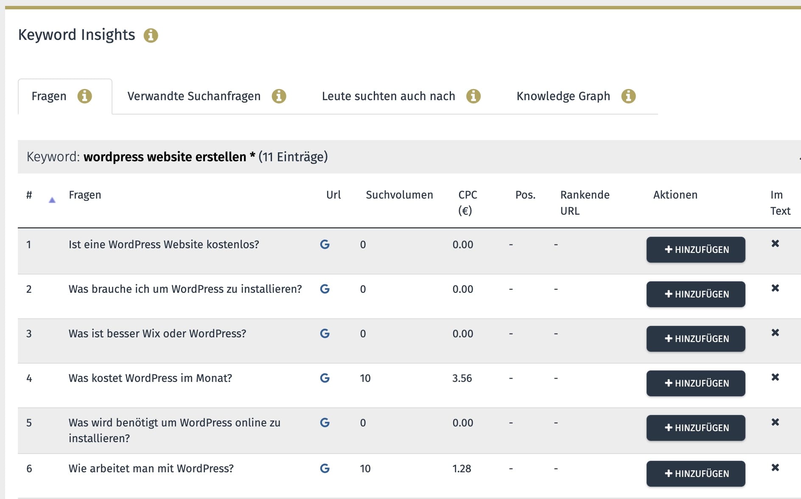Show info icon beside Knowledge Graph

coord(628,96)
